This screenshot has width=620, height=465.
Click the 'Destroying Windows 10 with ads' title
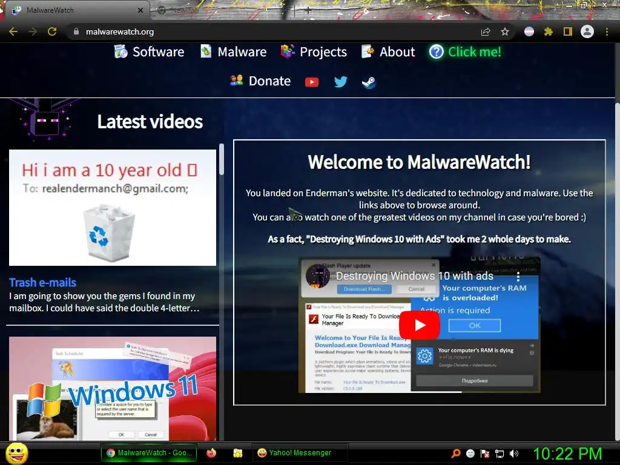coord(414,275)
